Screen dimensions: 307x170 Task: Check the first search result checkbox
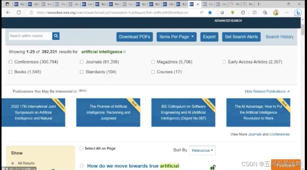tap(82, 166)
